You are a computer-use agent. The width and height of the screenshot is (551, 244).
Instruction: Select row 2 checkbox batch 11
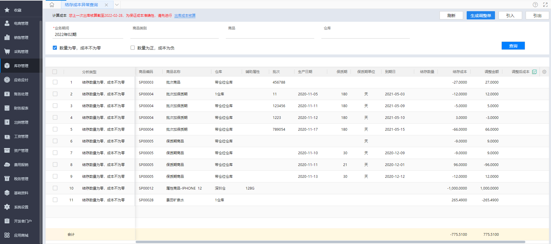click(x=55, y=94)
